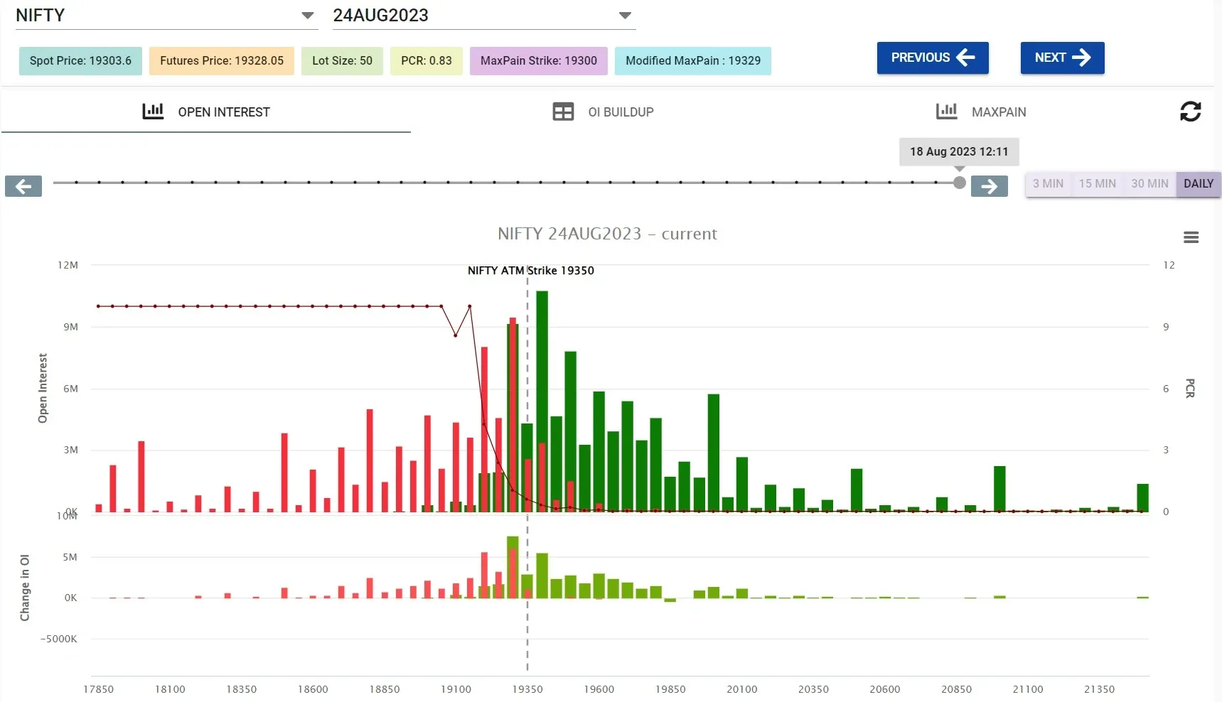The width and height of the screenshot is (1222, 702).
Task: Select the 3 MIN interval
Action: pyautogui.click(x=1048, y=184)
